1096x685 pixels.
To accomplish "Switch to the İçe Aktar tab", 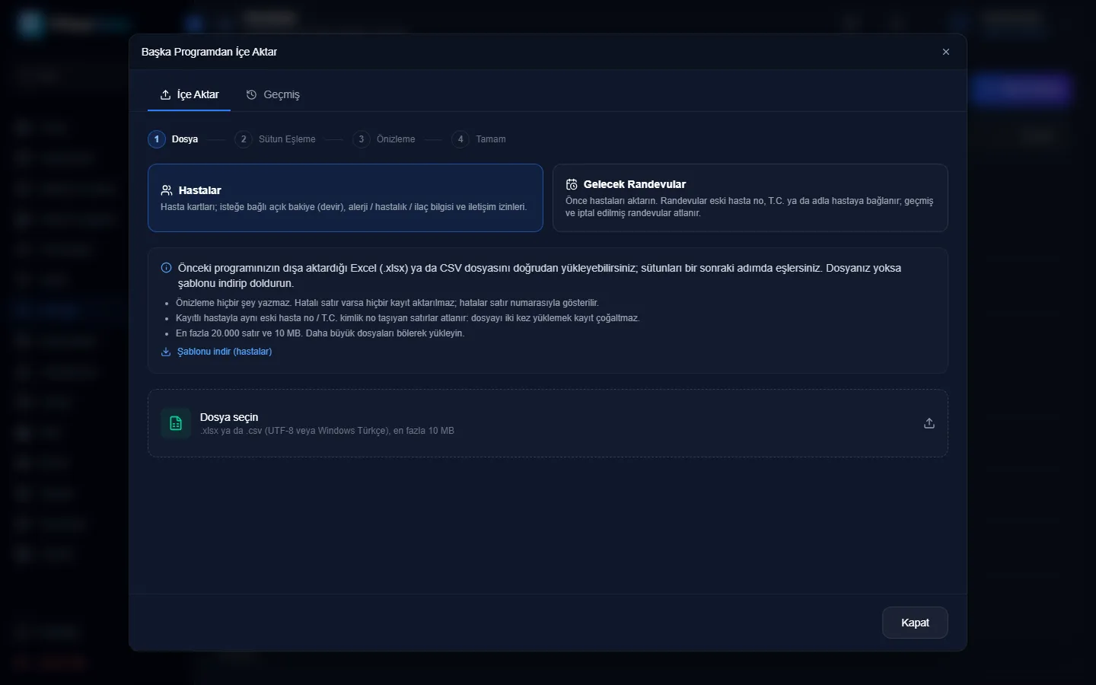I will click(189, 94).
